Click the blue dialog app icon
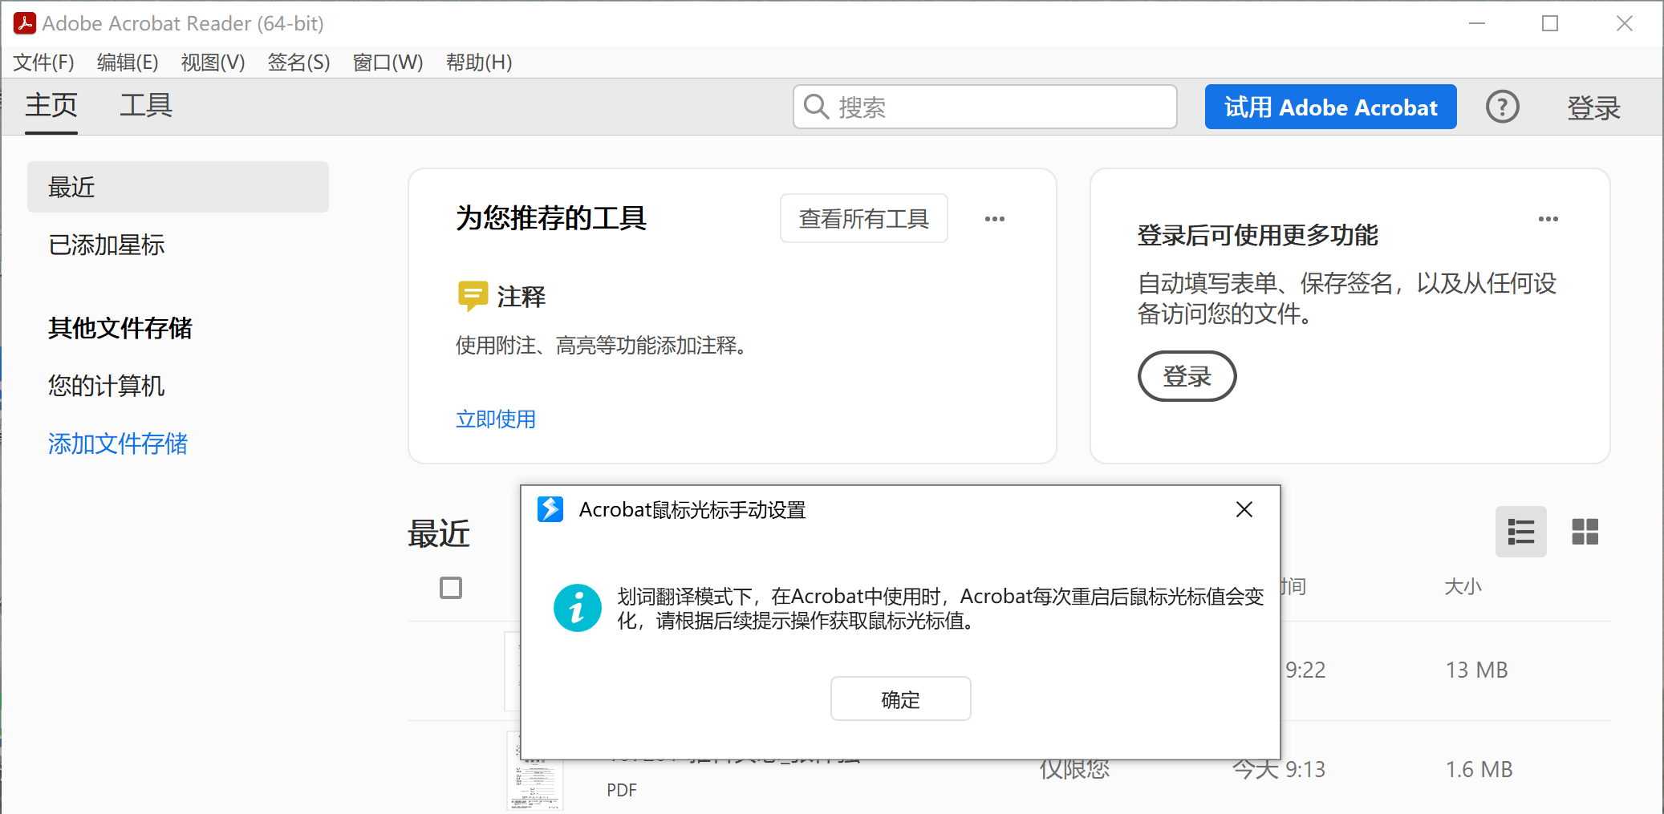 point(550,509)
